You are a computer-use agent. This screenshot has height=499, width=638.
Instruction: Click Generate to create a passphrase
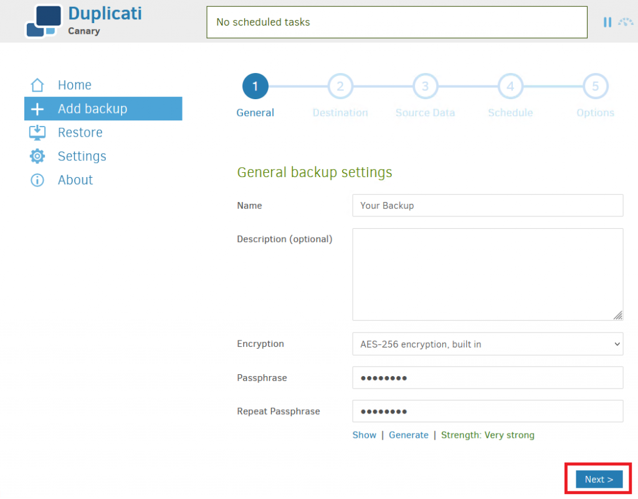click(409, 435)
